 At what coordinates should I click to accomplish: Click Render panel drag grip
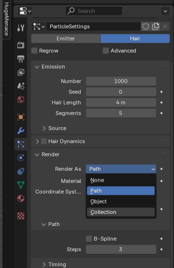click(164, 154)
